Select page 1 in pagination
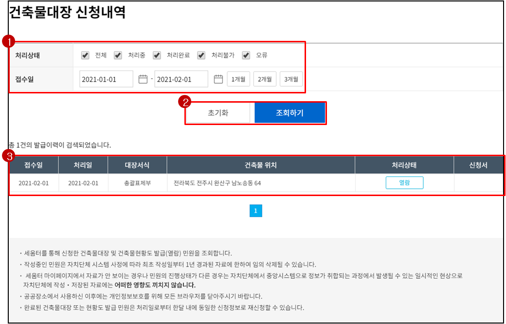The image size is (506, 324). pyautogui.click(x=256, y=211)
